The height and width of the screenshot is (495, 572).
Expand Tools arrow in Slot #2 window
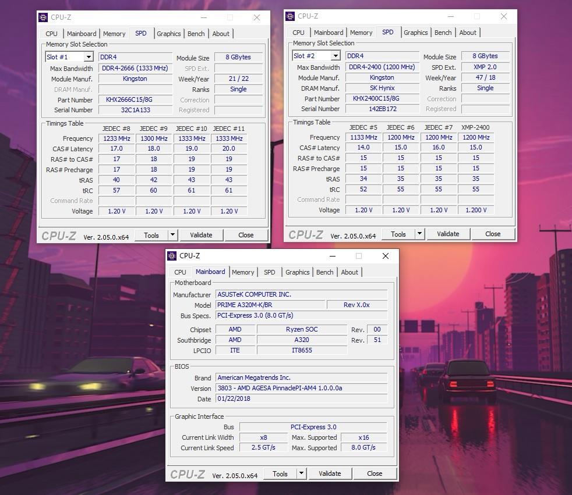[x=420, y=234]
